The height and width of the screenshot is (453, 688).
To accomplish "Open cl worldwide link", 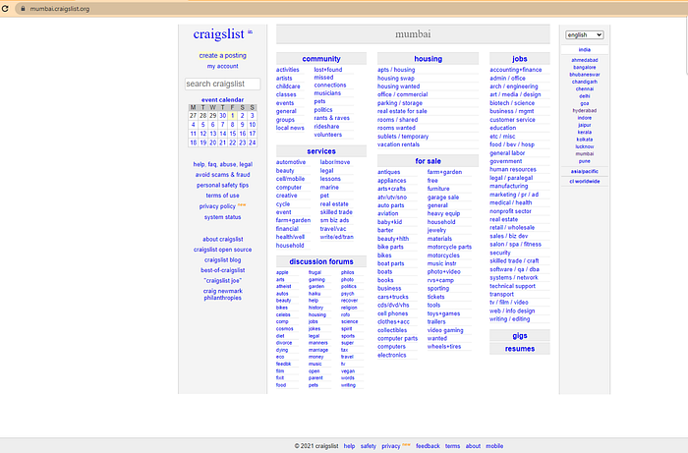I will click(585, 181).
